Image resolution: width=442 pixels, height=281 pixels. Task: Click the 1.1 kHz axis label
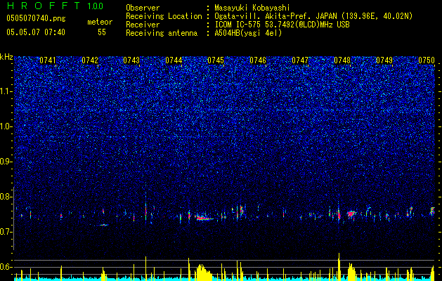pyautogui.click(x=6, y=91)
